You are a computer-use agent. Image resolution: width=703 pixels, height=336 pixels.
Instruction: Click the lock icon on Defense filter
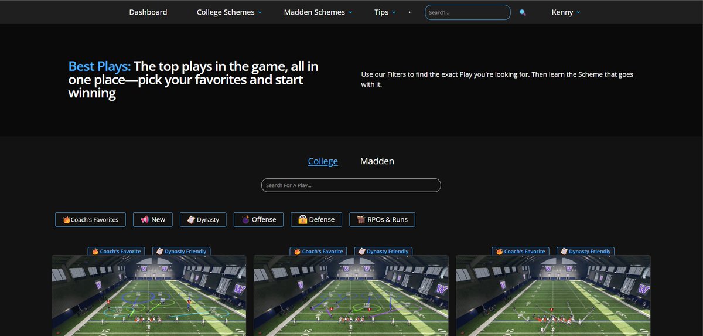click(302, 219)
